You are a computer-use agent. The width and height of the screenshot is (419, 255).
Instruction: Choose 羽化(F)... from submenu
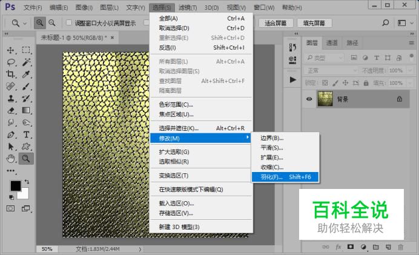tap(285, 177)
